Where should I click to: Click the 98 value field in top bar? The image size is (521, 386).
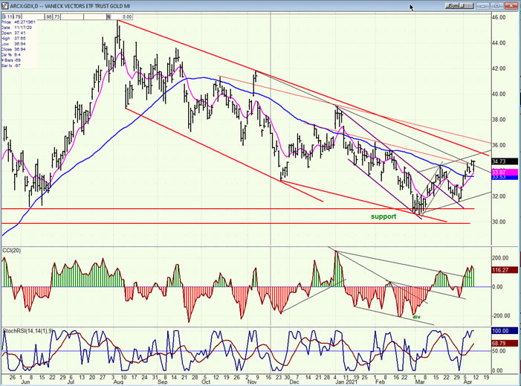point(50,16)
